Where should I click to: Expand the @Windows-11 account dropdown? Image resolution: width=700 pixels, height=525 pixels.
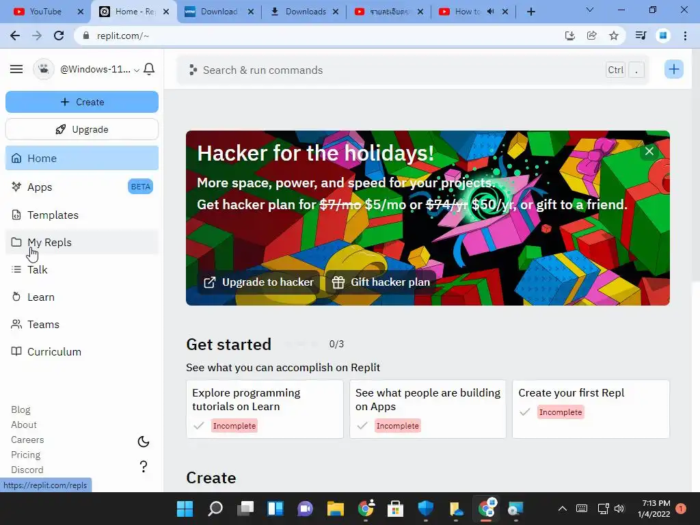(x=100, y=69)
